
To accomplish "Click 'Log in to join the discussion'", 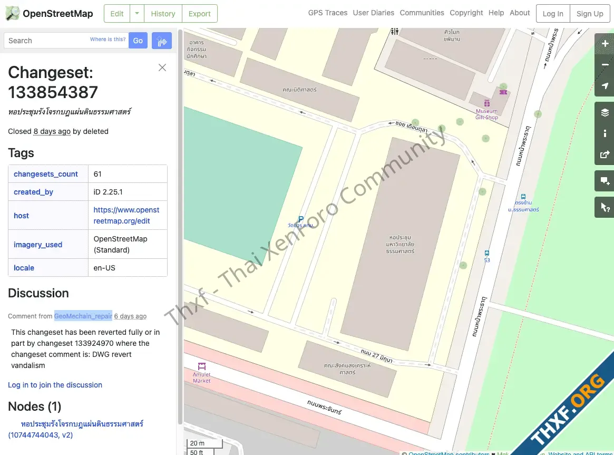I will (x=55, y=385).
